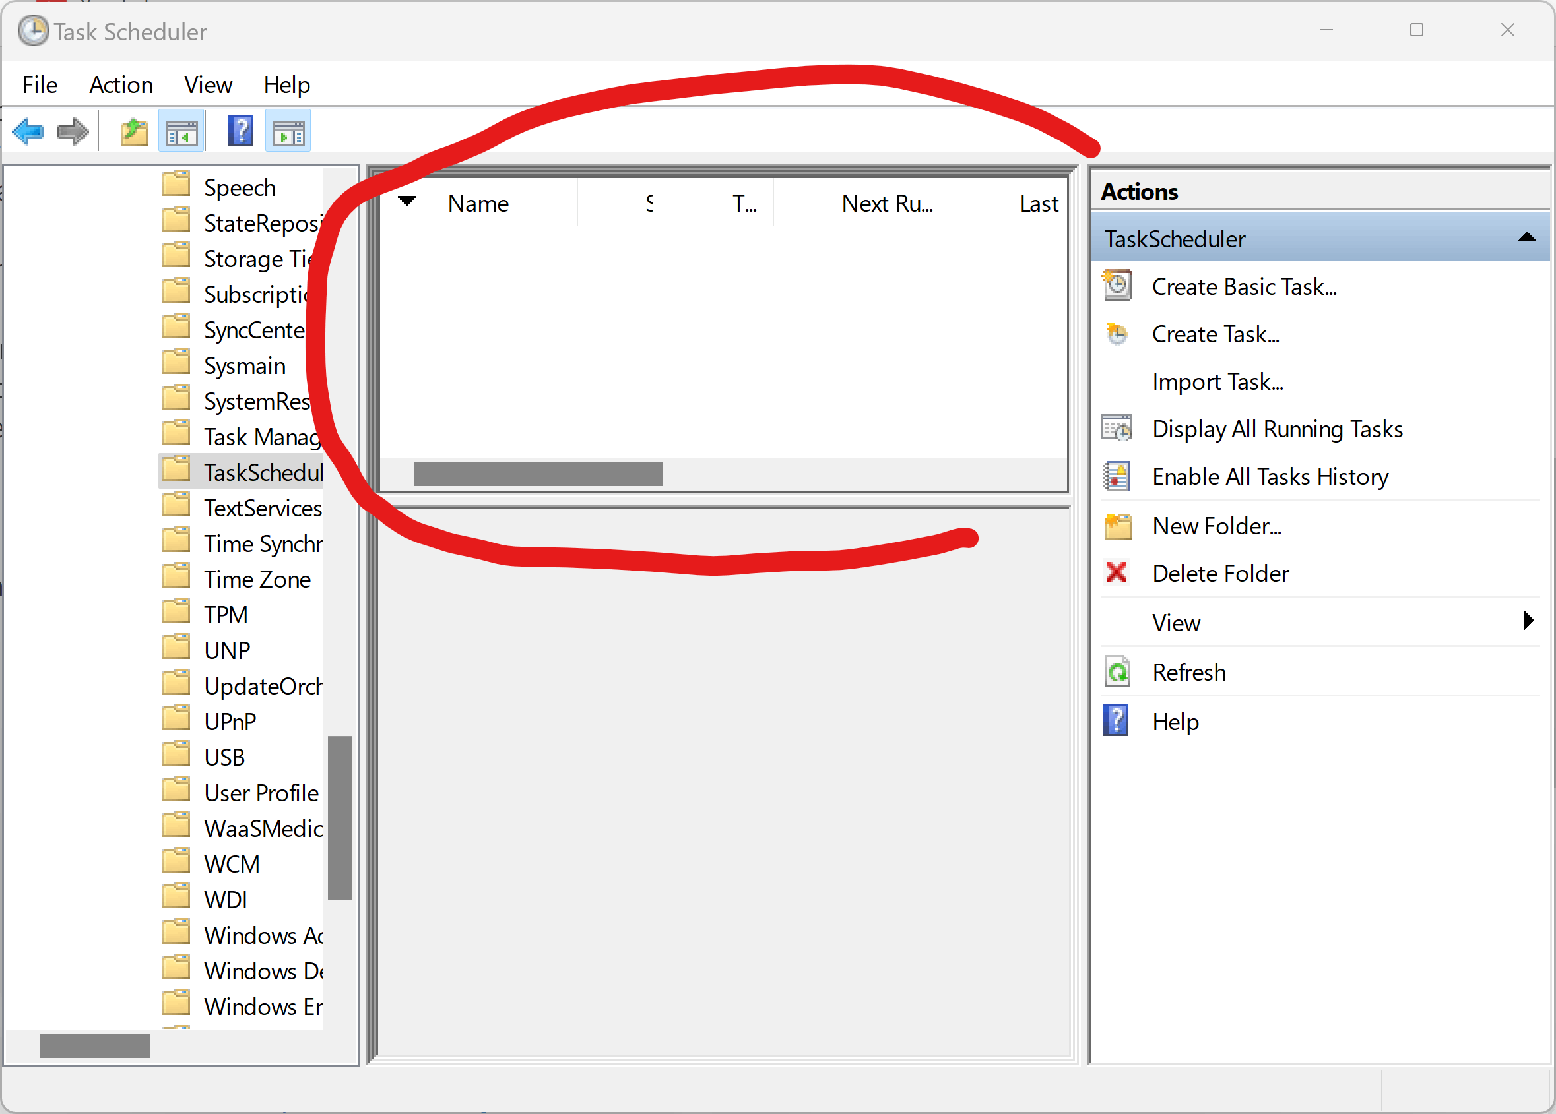Image resolution: width=1556 pixels, height=1114 pixels.
Task: Open the column dropdown arrow beside Name
Action: tap(407, 201)
